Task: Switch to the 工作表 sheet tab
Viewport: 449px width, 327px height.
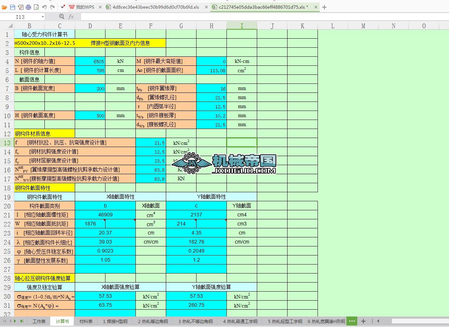Action: pyautogui.click(x=39, y=321)
